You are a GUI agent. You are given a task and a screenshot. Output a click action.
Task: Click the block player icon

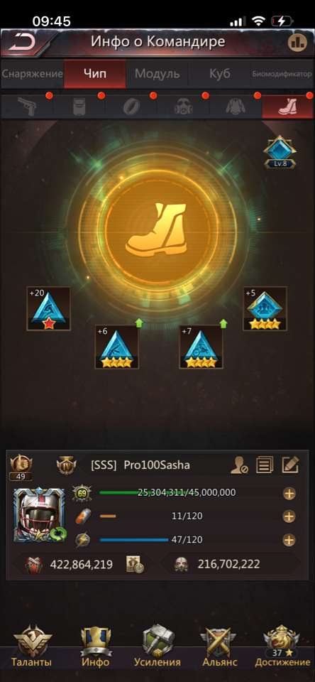pyautogui.click(x=239, y=465)
